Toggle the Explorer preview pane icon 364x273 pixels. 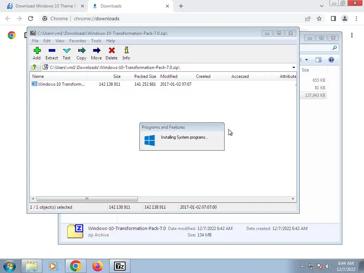pyautogui.click(x=318, y=60)
